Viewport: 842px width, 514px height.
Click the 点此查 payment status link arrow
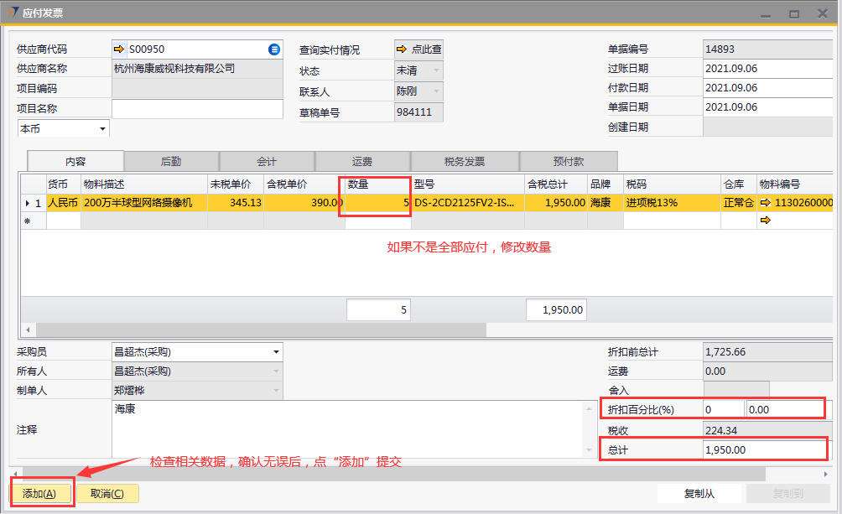click(401, 49)
